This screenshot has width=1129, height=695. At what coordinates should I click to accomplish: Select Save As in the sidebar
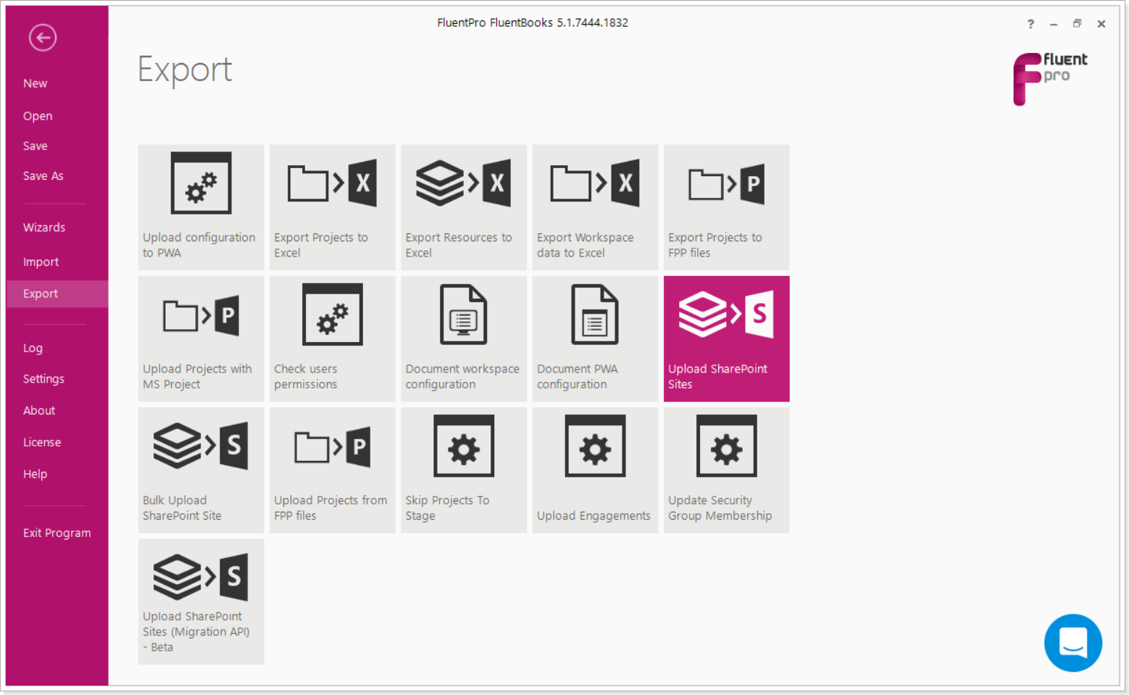pos(43,175)
